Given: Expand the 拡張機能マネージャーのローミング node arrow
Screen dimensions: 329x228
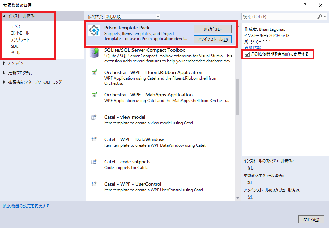Looking at the screenshot, I should (4, 82).
